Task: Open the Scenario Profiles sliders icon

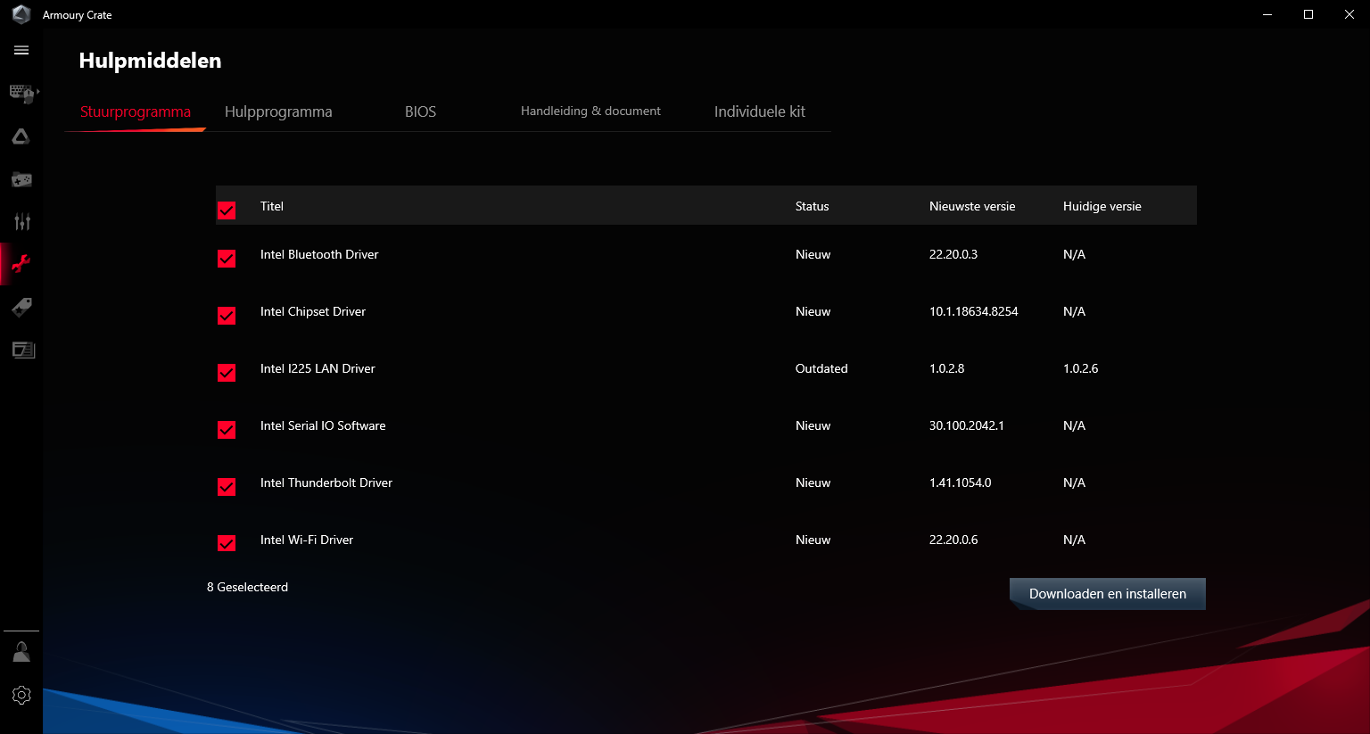Action: [21, 221]
